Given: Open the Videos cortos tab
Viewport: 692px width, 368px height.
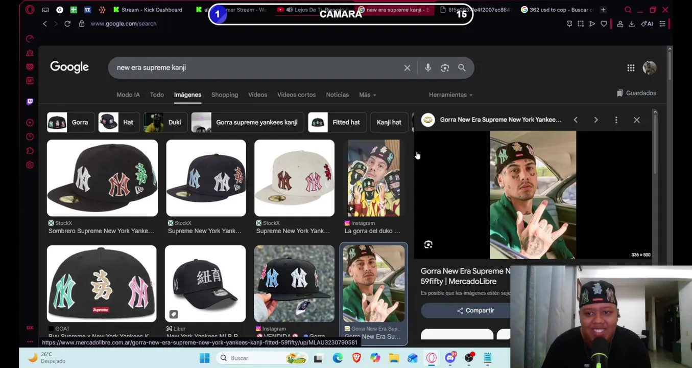Looking at the screenshot, I should tap(296, 95).
